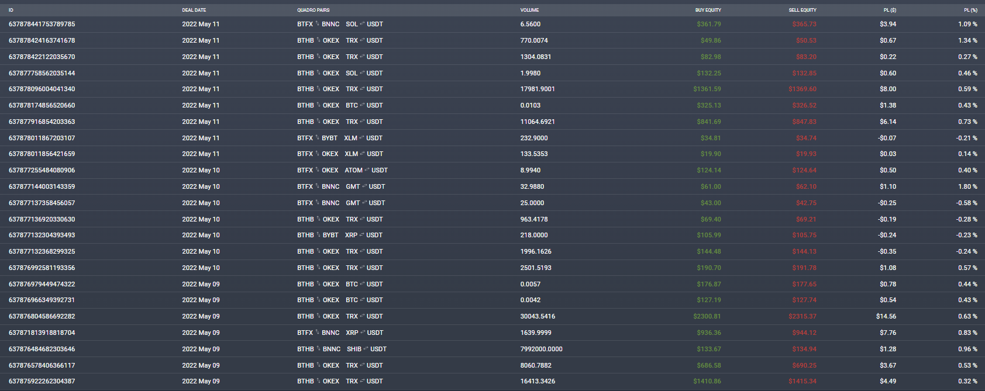Sort by the PL ($) column header
985x391 pixels.
890,10
